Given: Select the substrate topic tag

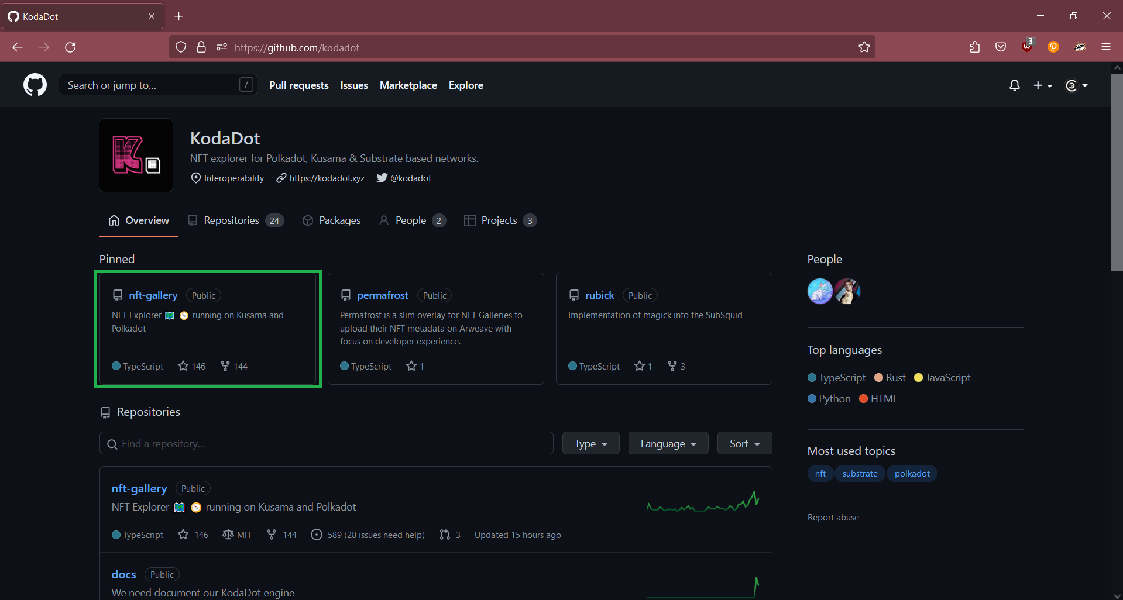Looking at the screenshot, I should pos(860,474).
